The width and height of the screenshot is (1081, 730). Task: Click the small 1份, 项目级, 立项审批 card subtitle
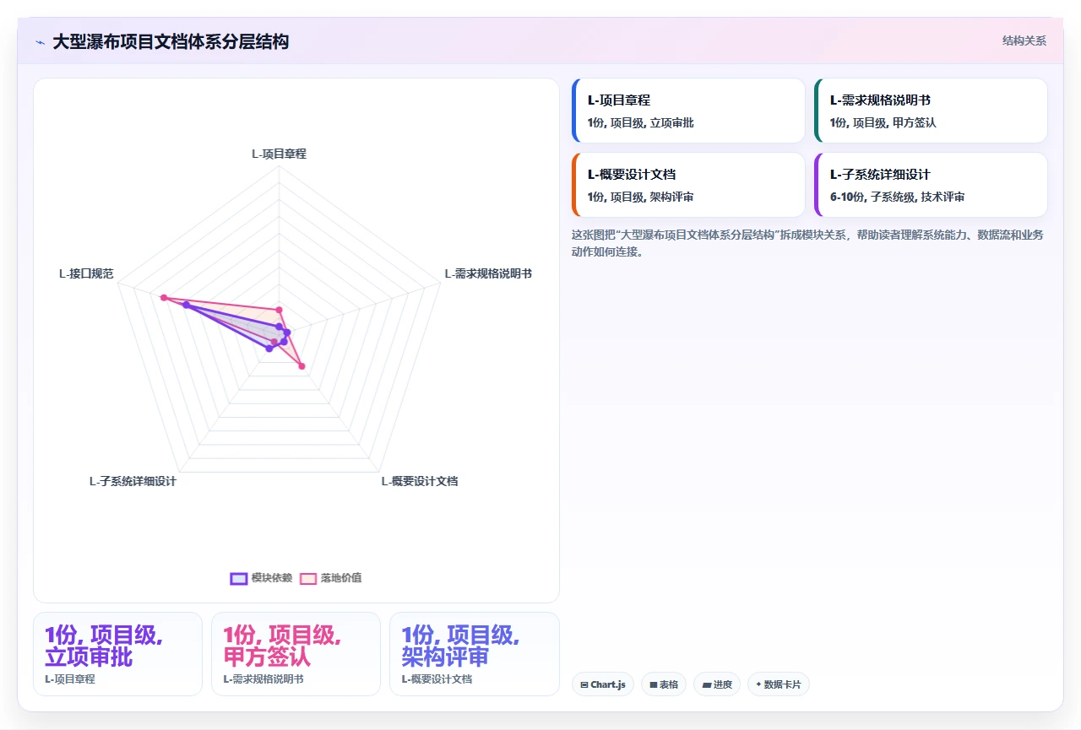(x=640, y=122)
